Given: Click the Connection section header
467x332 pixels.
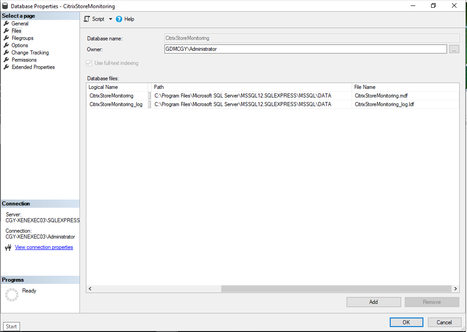Looking at the screenshot, I should pos(40,203).
